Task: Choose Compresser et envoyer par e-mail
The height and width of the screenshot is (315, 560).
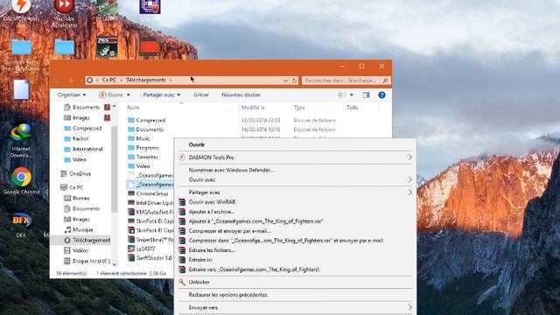Action: point(229,231)
